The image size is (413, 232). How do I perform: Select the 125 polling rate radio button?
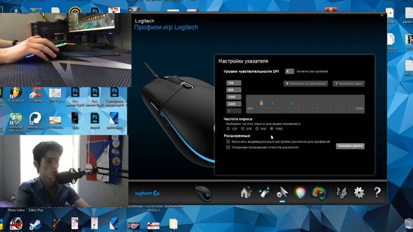pyautogui.click(x=228, y=129)
